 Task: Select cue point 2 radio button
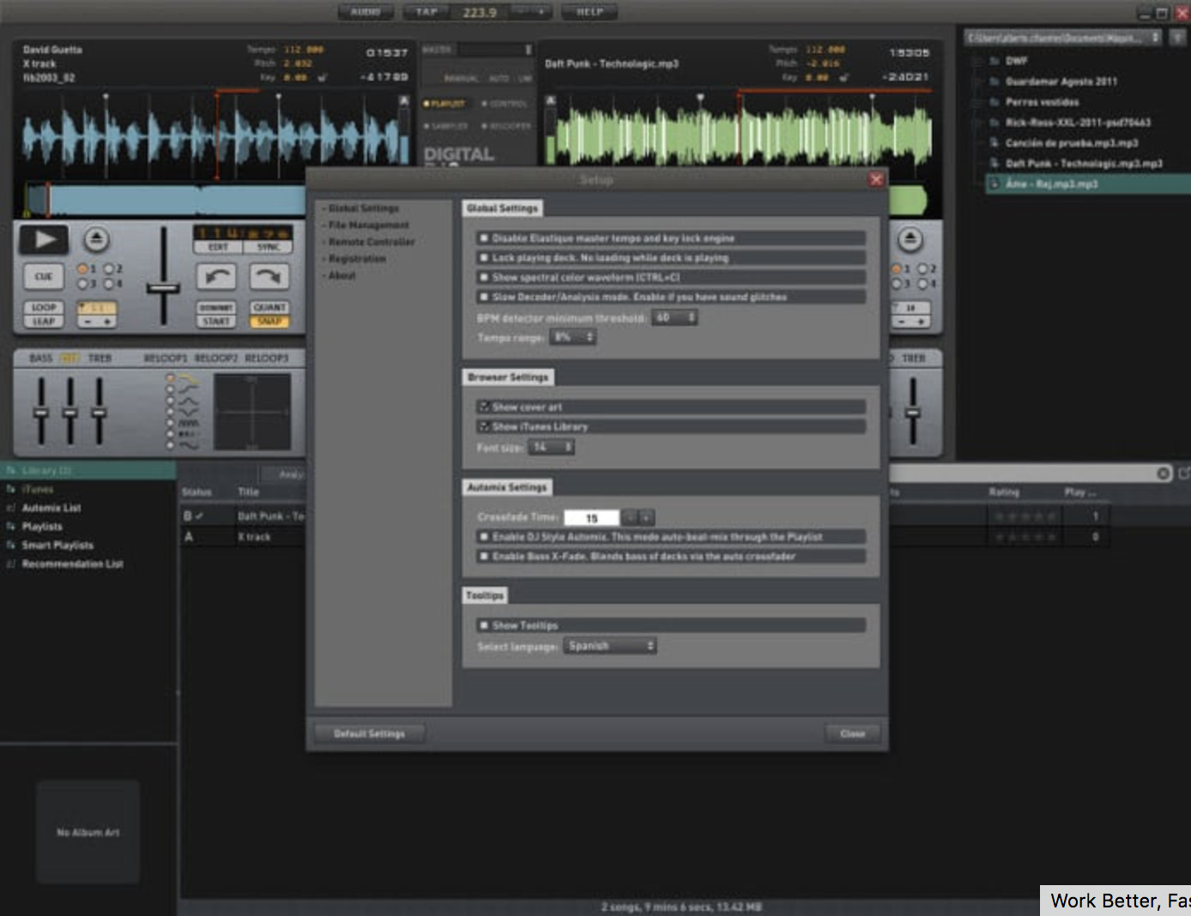click(110, 267)
